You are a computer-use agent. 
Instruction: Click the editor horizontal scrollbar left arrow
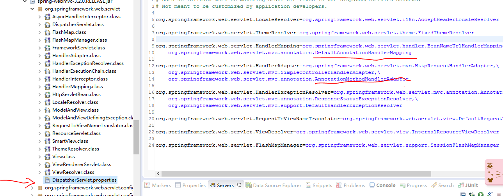tap(158, 174)
